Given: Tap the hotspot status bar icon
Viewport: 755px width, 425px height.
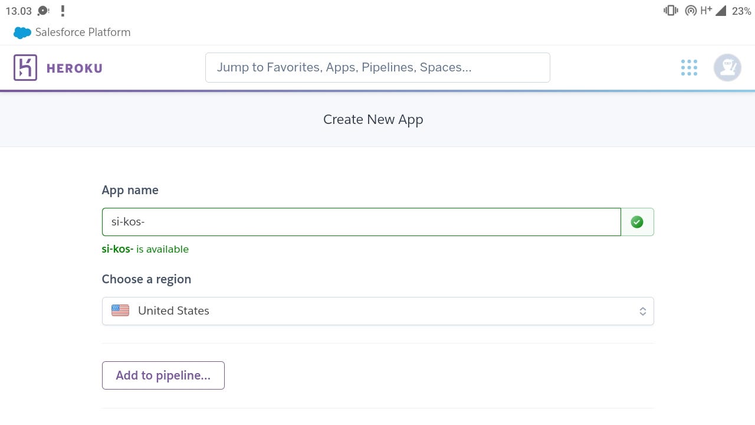Looking at the screenshot, I should [x=691, y=11].
